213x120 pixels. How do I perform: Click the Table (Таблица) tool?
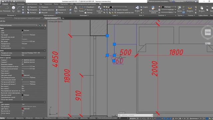(89, 13)
